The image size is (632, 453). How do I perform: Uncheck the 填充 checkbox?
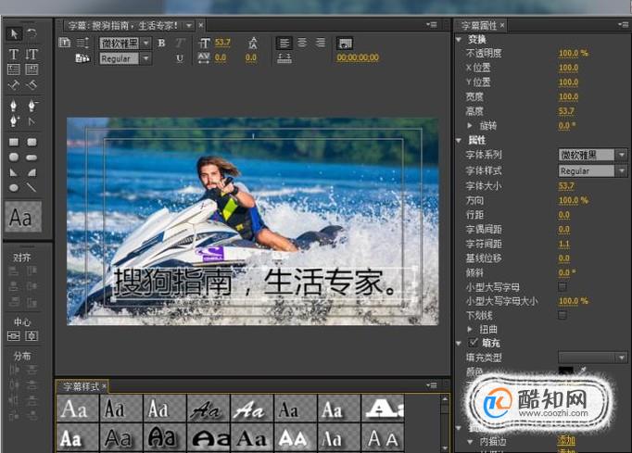(474, 343)
